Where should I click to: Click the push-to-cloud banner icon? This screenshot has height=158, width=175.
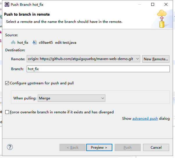[162, 19]
